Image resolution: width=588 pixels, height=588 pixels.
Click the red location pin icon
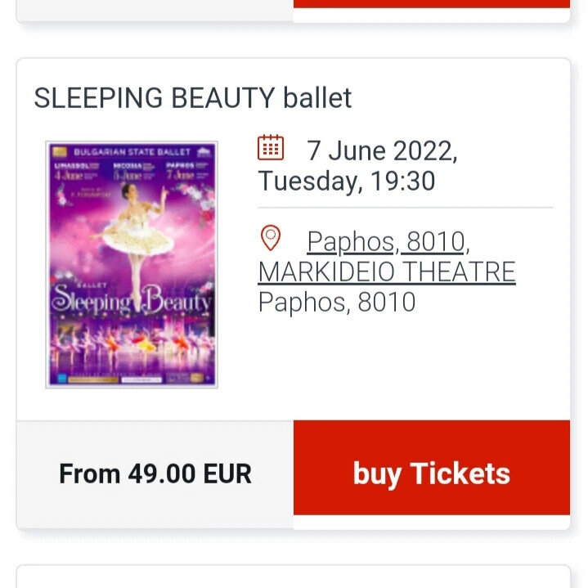271,238
